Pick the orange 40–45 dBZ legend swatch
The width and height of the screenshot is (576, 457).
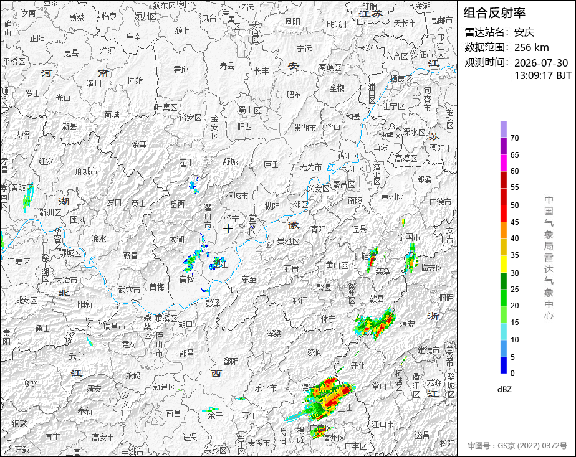503,230
